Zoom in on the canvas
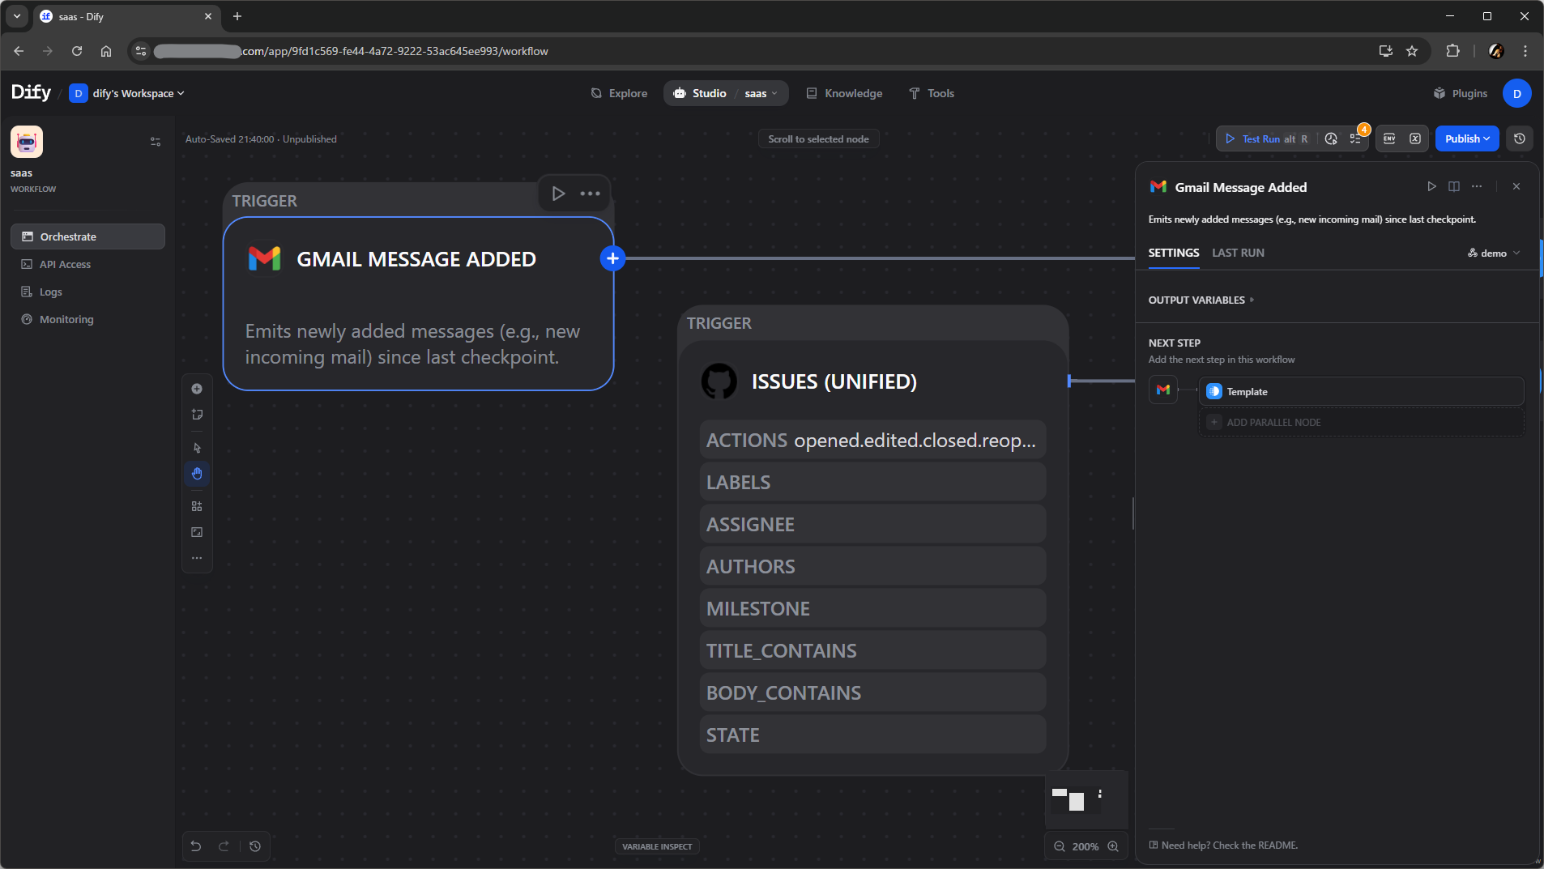This screenshot has height=869, width=1544. pyautogui.click(x=1113, y=846)
